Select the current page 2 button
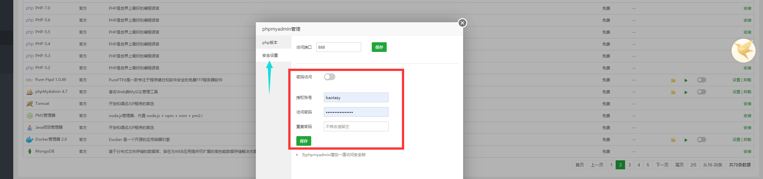 (620, 165)
